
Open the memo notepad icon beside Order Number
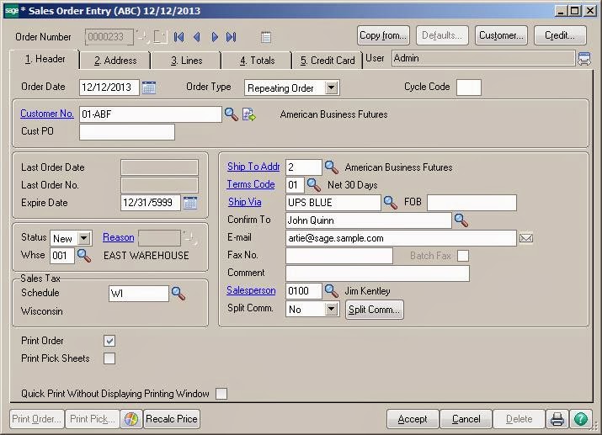[x=266, y=37]
